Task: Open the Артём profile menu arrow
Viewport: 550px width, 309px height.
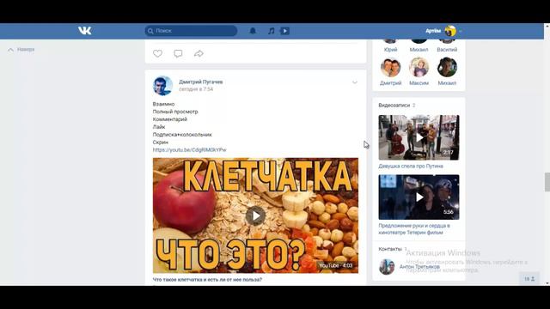Action: click(x=461, y=31)
